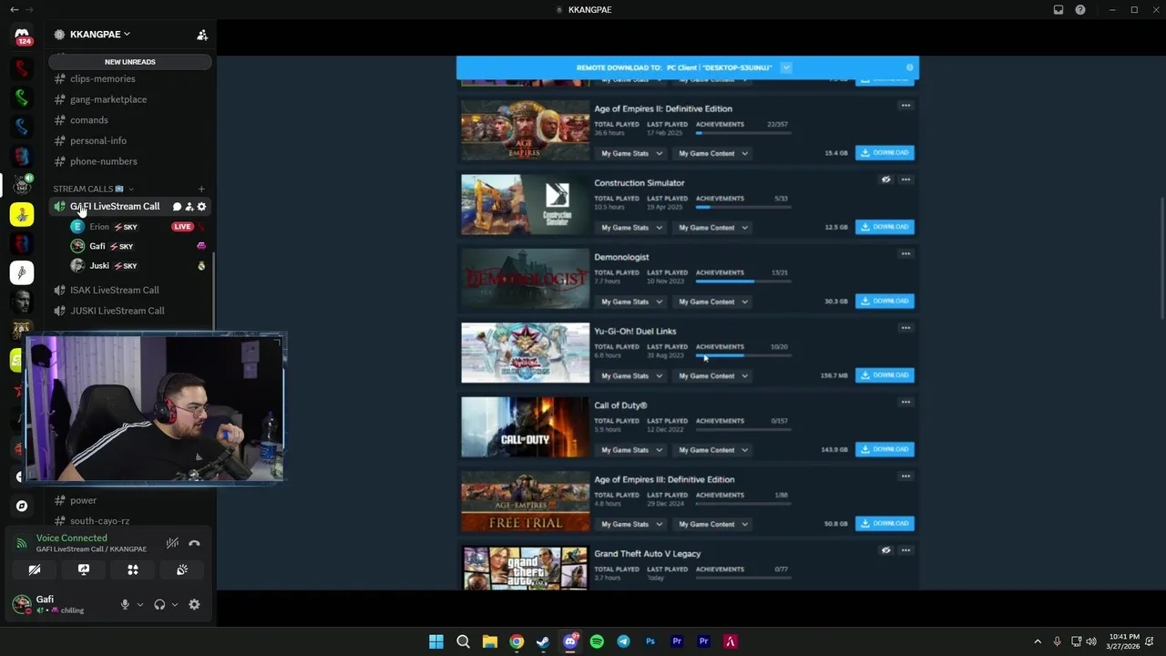Open Discord direct messages home icon

(x=22, y=36)
